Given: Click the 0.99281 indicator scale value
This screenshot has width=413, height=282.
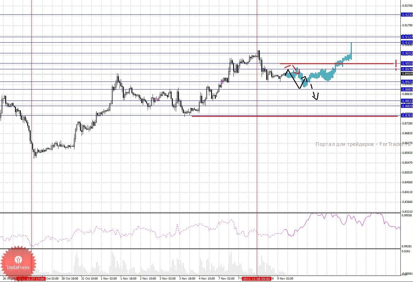Looking at the screenshot, I should tap(407, 246).
